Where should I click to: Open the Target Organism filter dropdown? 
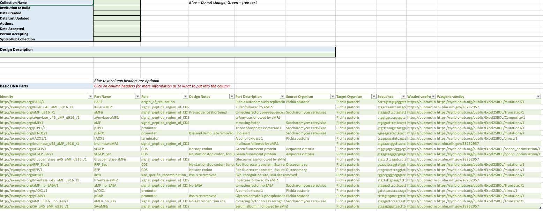coord(373,96)
